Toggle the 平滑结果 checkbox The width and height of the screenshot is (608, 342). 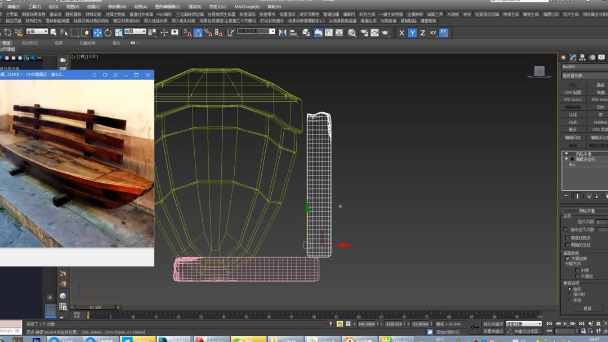click(567, 259)
